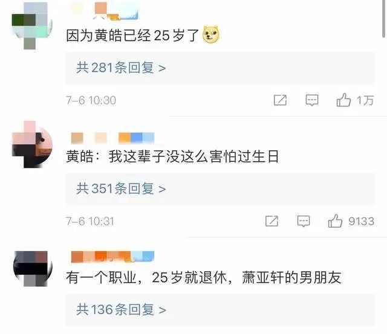Expand the 136 replies thread
The height and width of the screenshot is (334, 387).
pyautogui.click(x=121, y=310)
